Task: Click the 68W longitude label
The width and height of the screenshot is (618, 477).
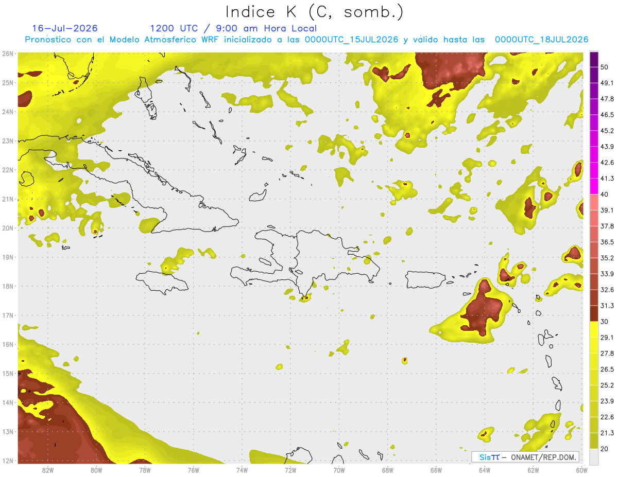Action: 388,470
